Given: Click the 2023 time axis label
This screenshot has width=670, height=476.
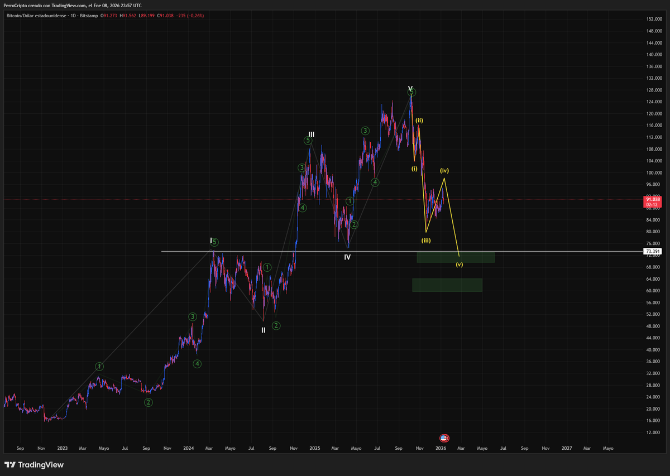Looking at the screenshot, I should pyautogui.click(x=63, y=448).
